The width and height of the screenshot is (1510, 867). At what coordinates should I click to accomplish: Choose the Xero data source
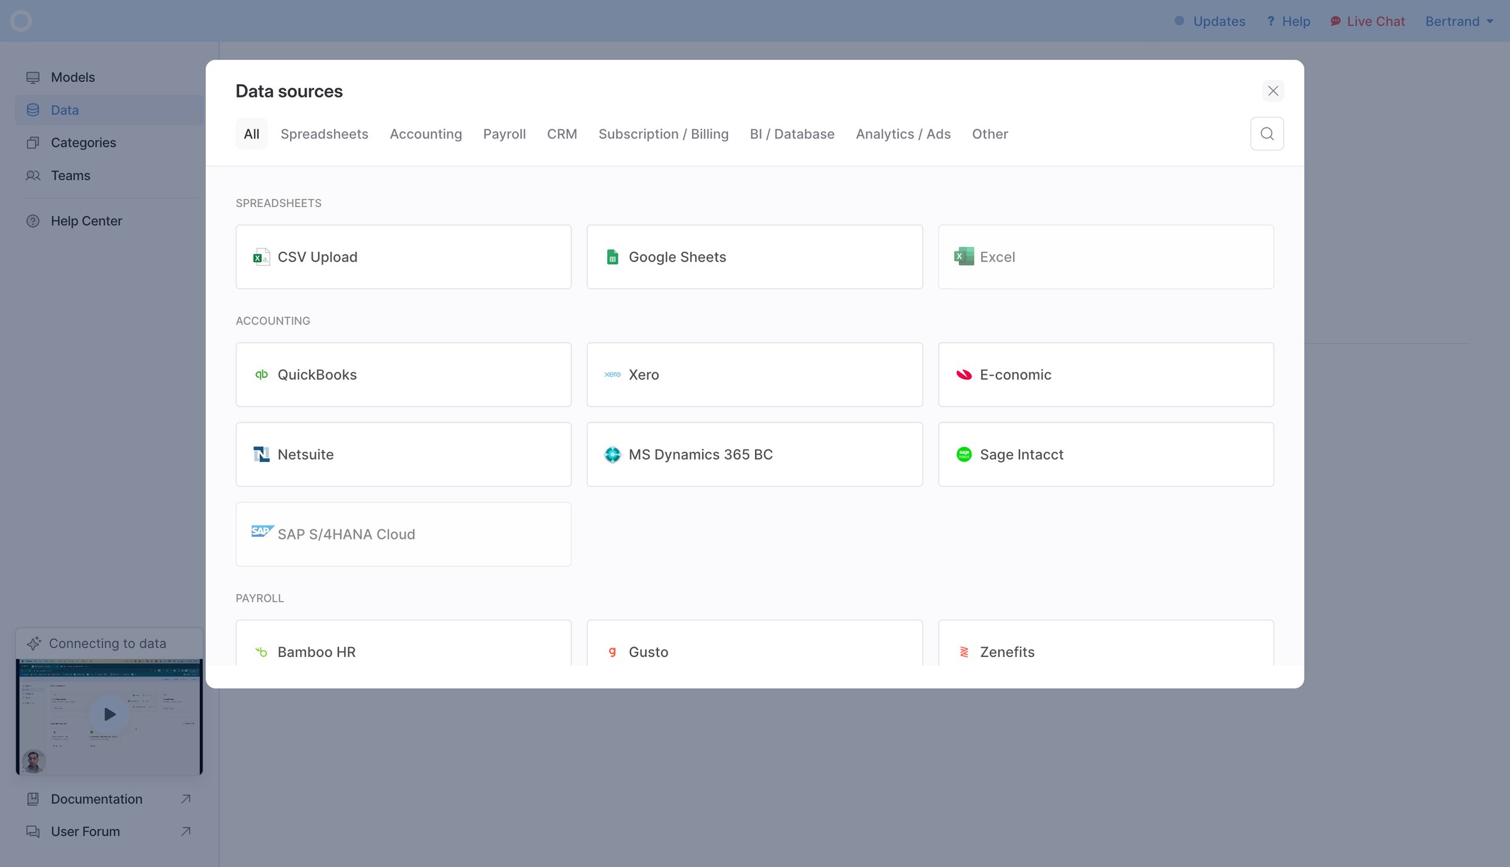coord(754,374)
